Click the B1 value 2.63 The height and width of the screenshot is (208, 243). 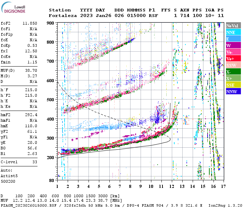32,154
